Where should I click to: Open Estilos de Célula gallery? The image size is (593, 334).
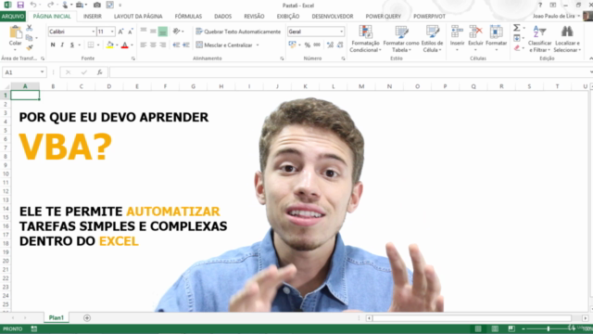click(432, 39)
